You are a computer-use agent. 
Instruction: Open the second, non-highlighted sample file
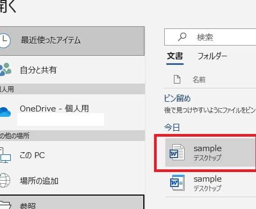(x=210, y=183)
